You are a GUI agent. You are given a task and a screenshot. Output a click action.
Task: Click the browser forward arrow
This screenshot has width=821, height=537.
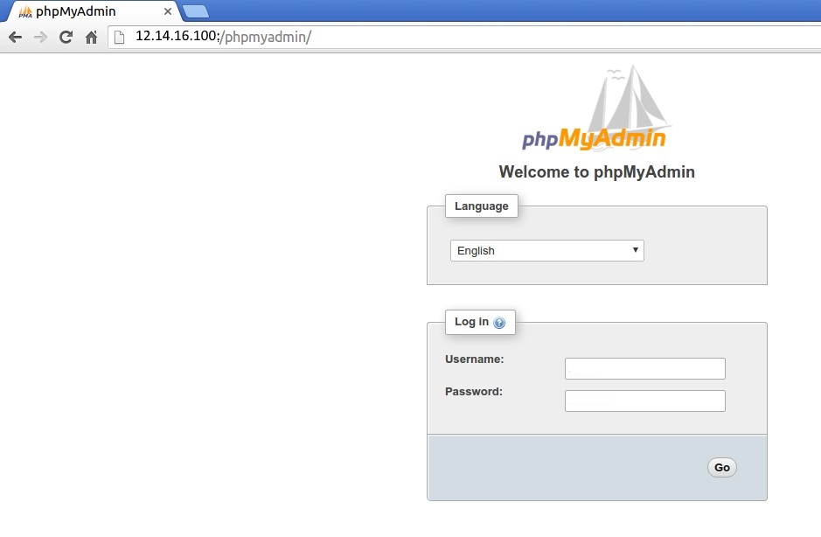point(40,38)
